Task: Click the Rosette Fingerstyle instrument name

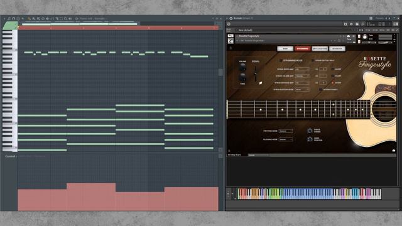Action: point(249,36)
